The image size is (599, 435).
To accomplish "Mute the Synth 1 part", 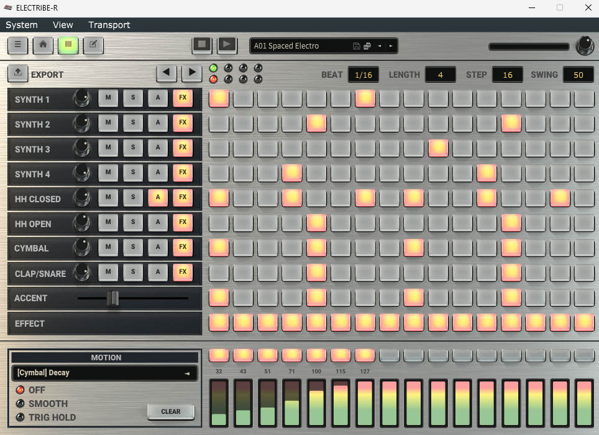I will point(108,98).
